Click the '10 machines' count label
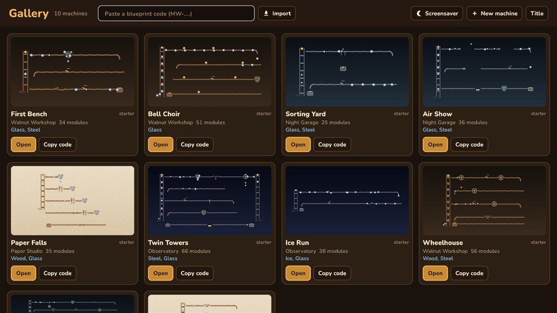 [71, 13]
